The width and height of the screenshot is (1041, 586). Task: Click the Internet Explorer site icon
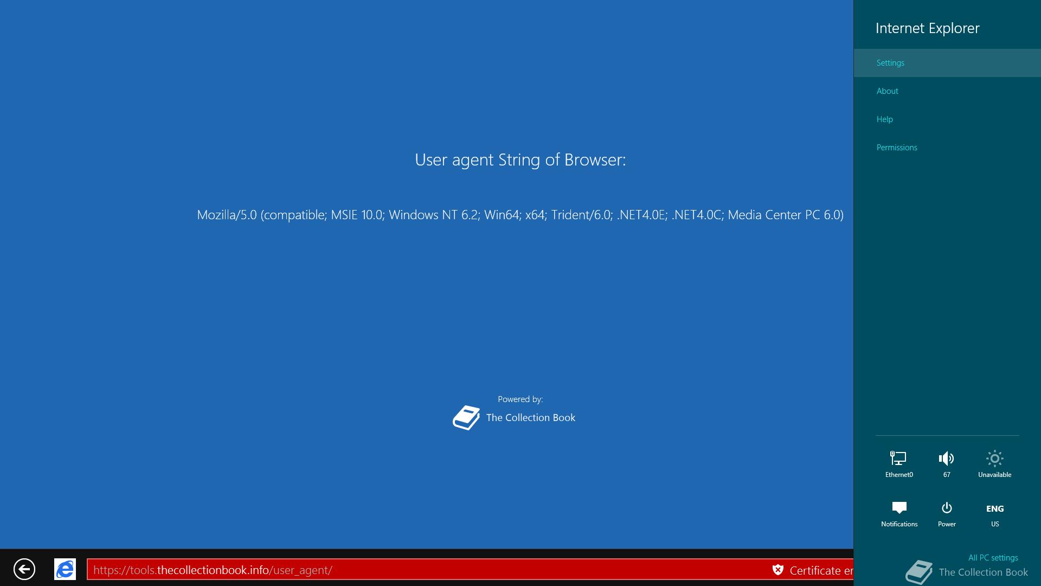[x=65, y=569]
